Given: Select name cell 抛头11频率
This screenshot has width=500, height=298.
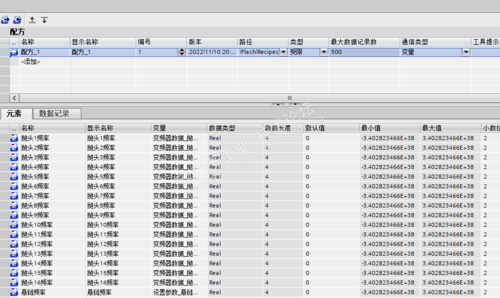Looking at the screenshot, I should click(52, 234).
